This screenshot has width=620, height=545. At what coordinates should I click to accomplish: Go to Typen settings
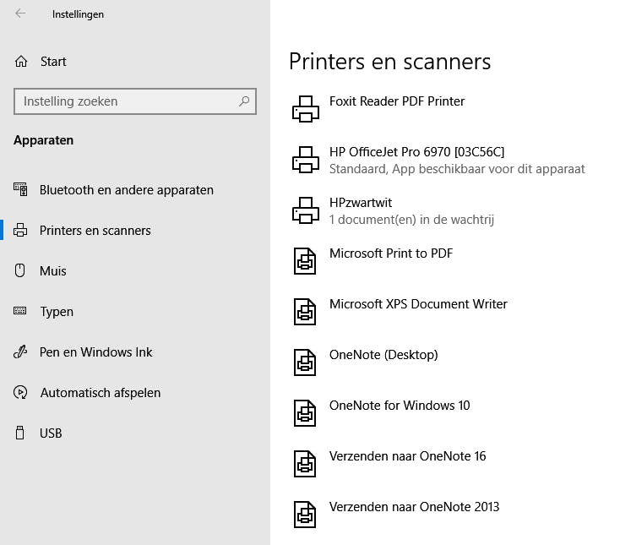point(57,312)
